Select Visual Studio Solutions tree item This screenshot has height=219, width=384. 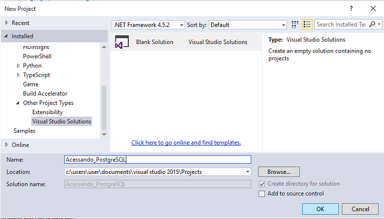click(x=61, y=121)
